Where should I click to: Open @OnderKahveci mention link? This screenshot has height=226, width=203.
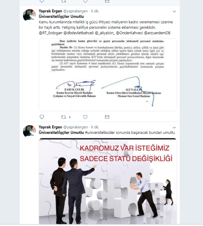[x=129, y=33]
